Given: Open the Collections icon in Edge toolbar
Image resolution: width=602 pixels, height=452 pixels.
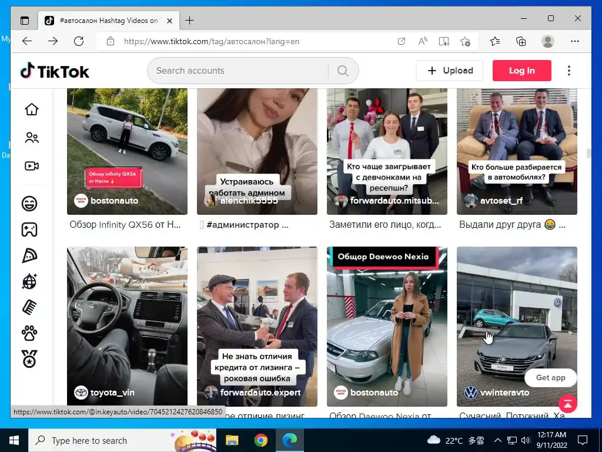Looking at the screenshot, I should pyautogui.click(x=521, y=41).
